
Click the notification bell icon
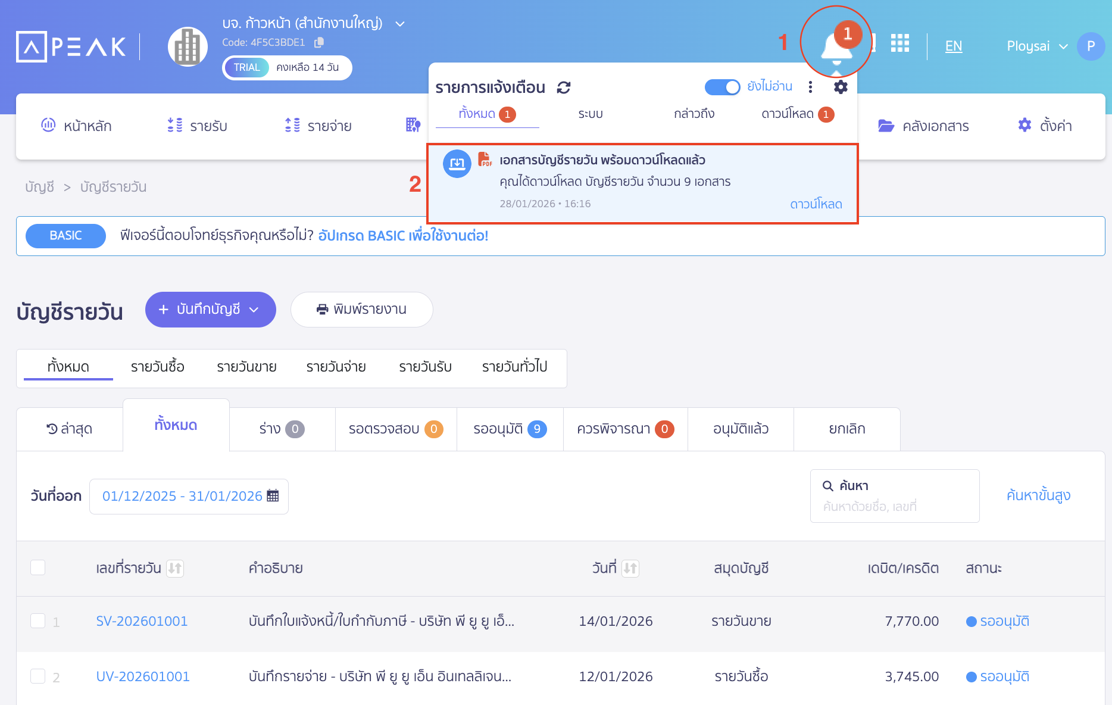[x=835, y=46]
